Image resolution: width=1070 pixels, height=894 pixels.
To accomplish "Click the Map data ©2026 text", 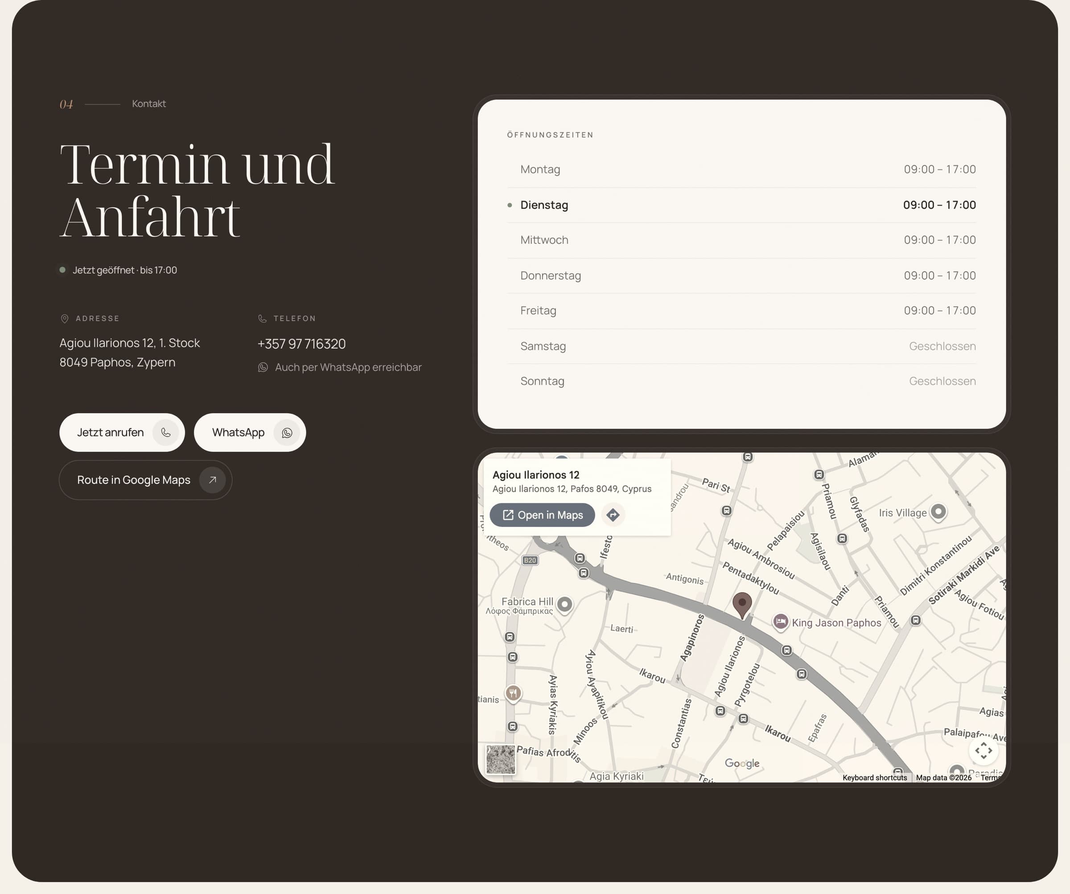I will point(944,778).
